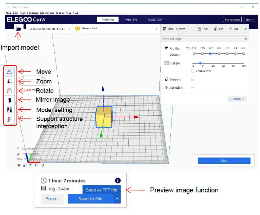Click the green Y-axis move arrow
This screenshot has width=260, height=215.
click(x=101, y=136)
